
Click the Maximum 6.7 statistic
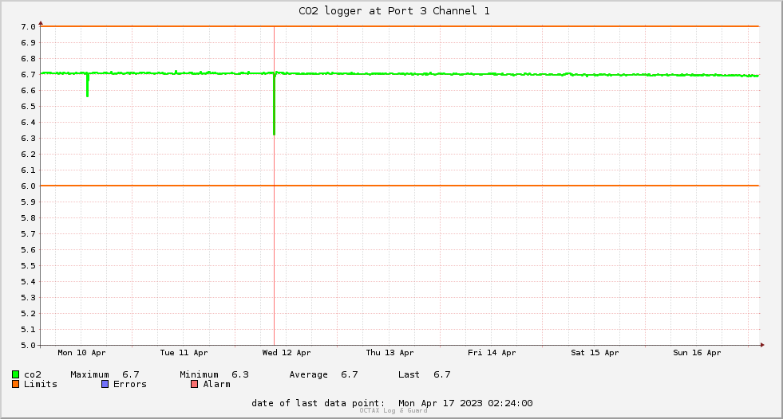pos(105,374)
